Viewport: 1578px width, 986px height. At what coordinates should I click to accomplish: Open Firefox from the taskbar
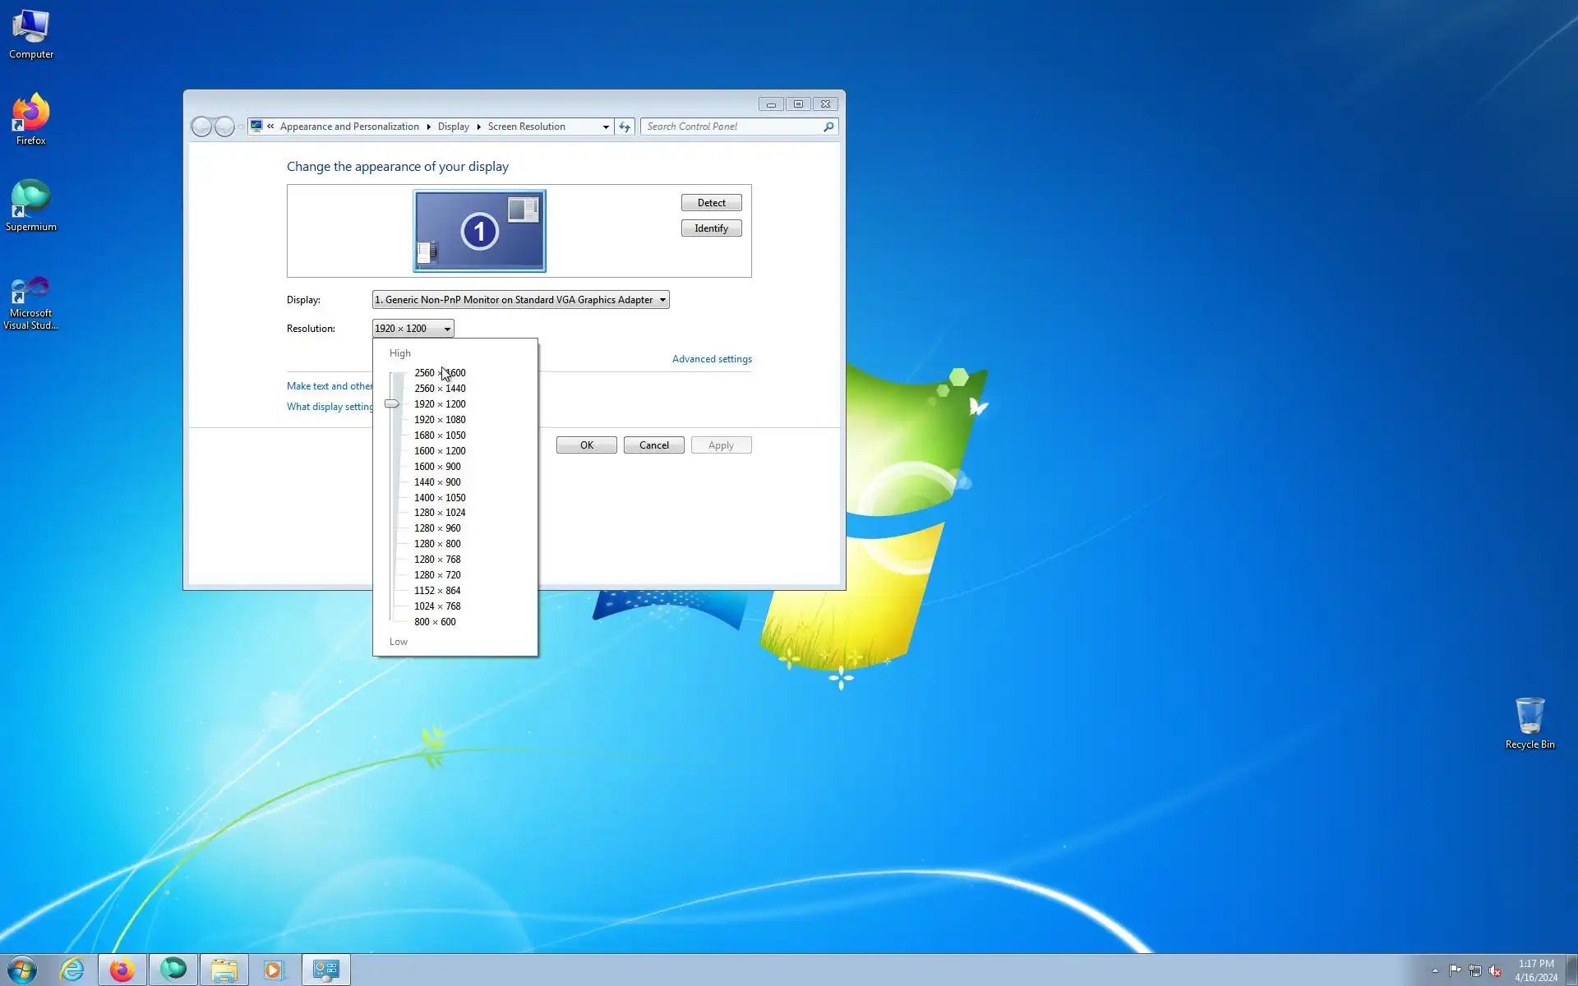coord(122,970)
